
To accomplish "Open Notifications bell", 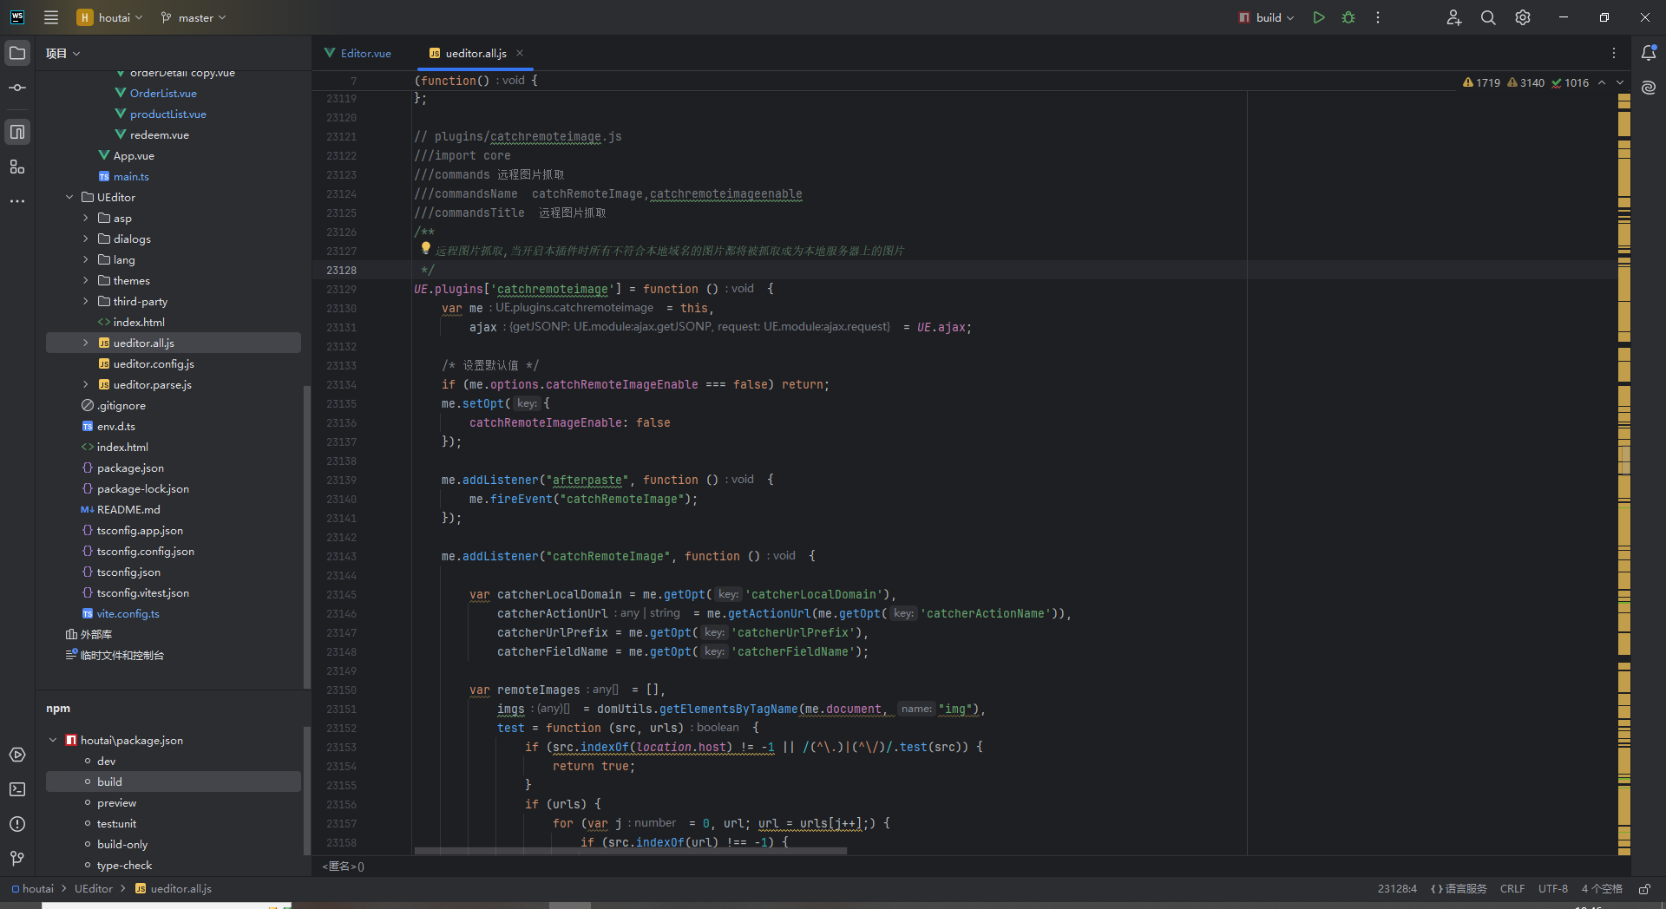I will click(x=1649, y=53).
